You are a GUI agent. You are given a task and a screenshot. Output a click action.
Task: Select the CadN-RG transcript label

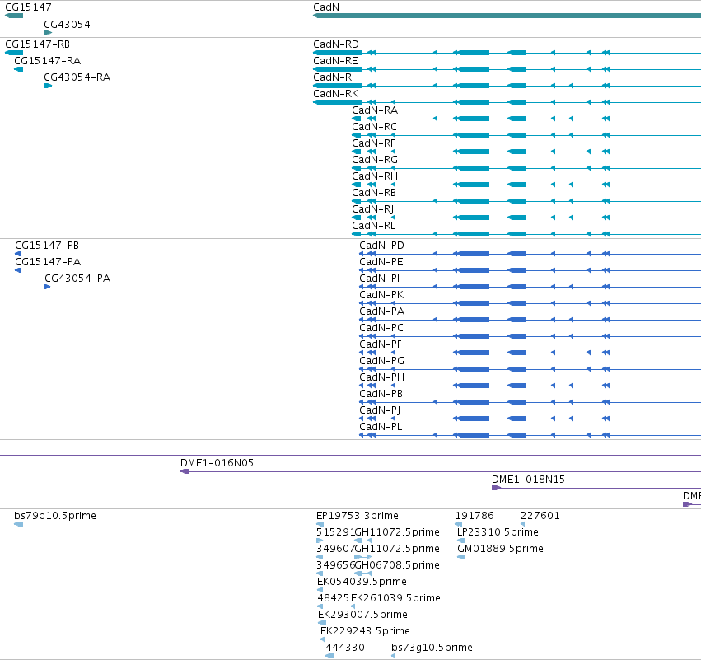[375, 160]
